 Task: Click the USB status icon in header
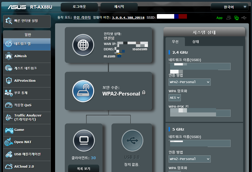tap(244, 18)
